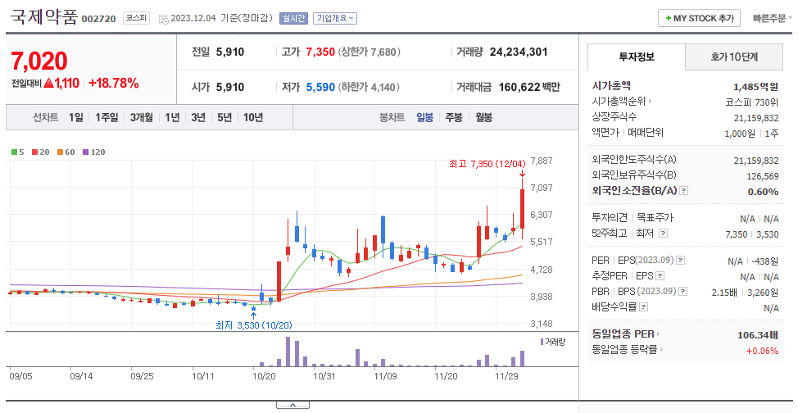The width and height of the screenshot is (798, 413).
Task: Click the help icon next to 추정PER EPS
Action: point(660,276)
